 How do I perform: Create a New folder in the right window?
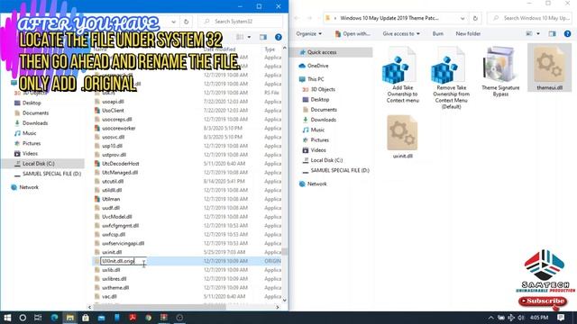click(468, 34)
